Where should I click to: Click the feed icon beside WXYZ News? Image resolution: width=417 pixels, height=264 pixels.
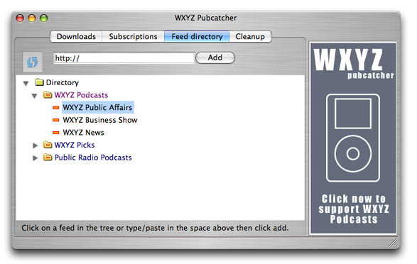pyautogui.click(x=56, y=133)
